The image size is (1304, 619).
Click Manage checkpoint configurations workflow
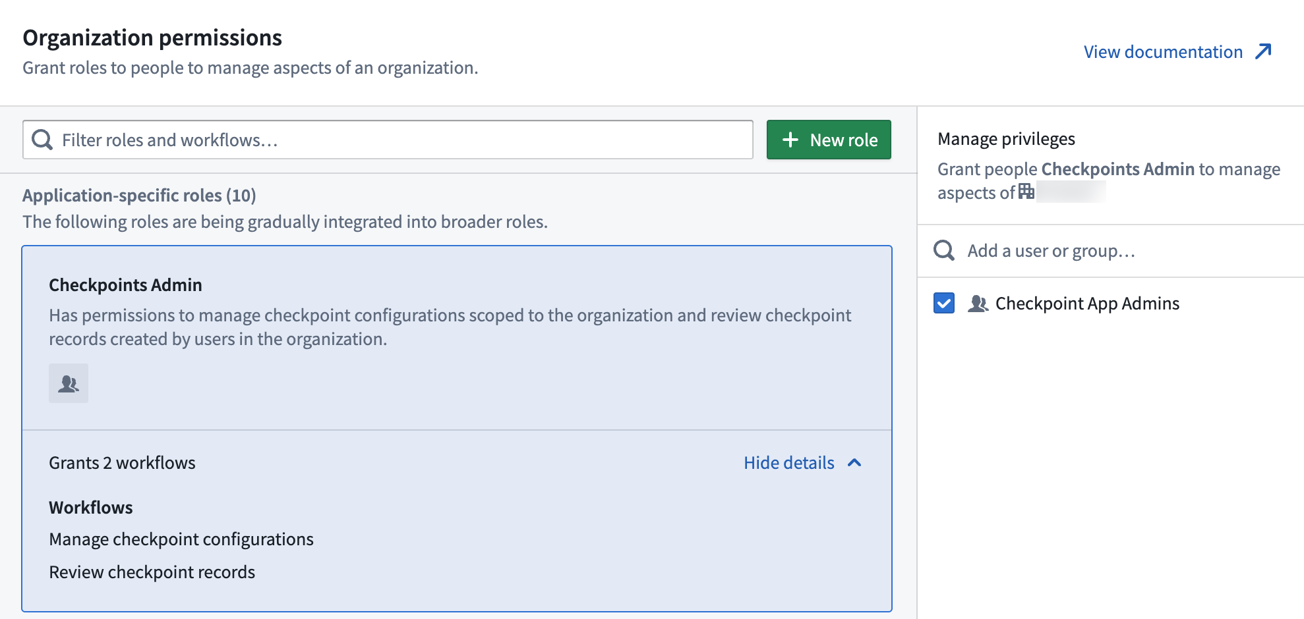click(181, 539)
